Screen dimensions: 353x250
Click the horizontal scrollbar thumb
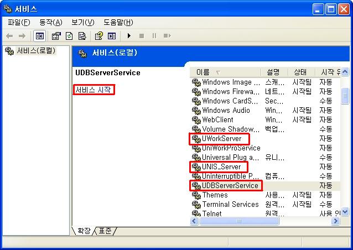(239, 221)
